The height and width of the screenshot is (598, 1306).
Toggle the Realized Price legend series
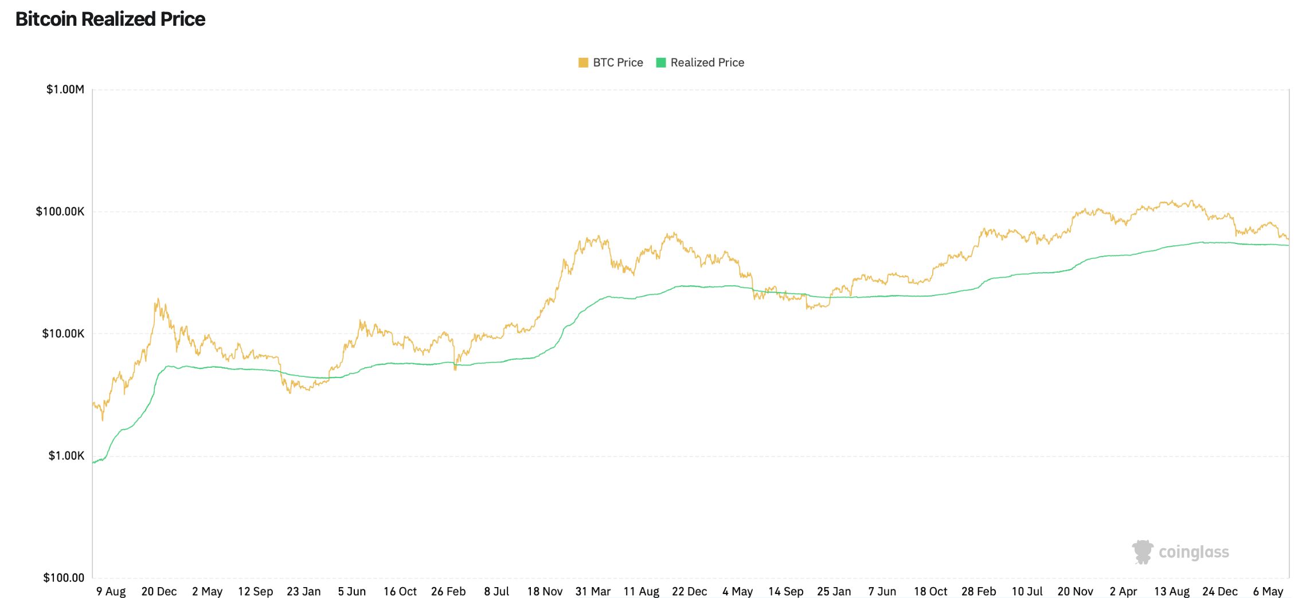(700, 62)
